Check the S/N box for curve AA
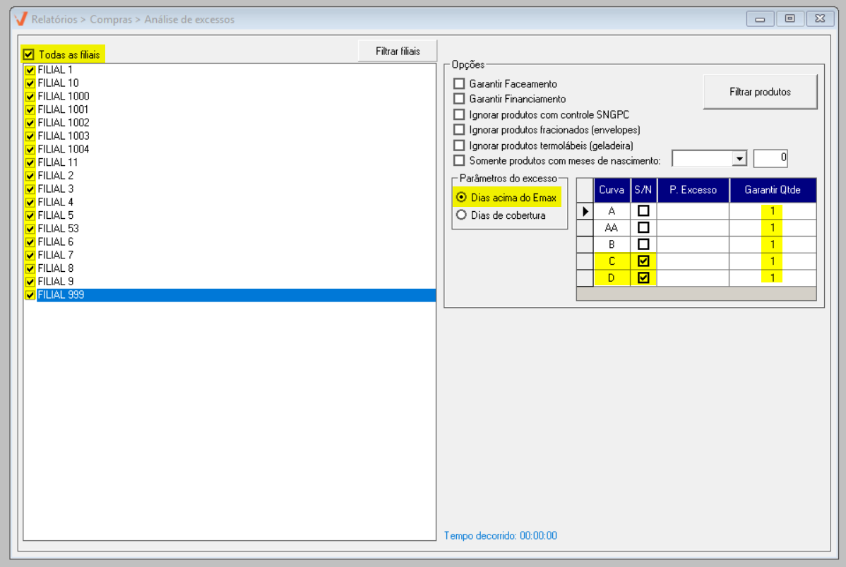Viewport: 846px width, 567px height. pyautogui.click(x=643, y=227)
